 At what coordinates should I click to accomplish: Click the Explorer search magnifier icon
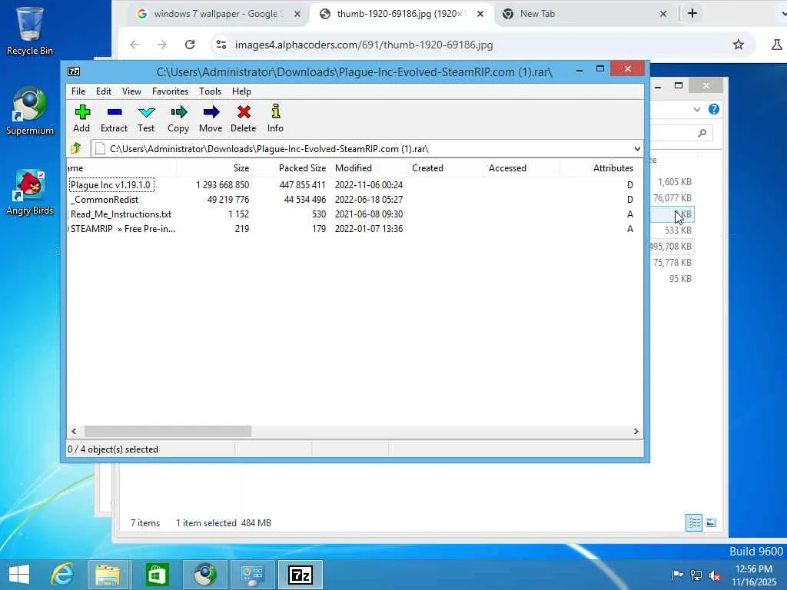(x=702, y=133)
